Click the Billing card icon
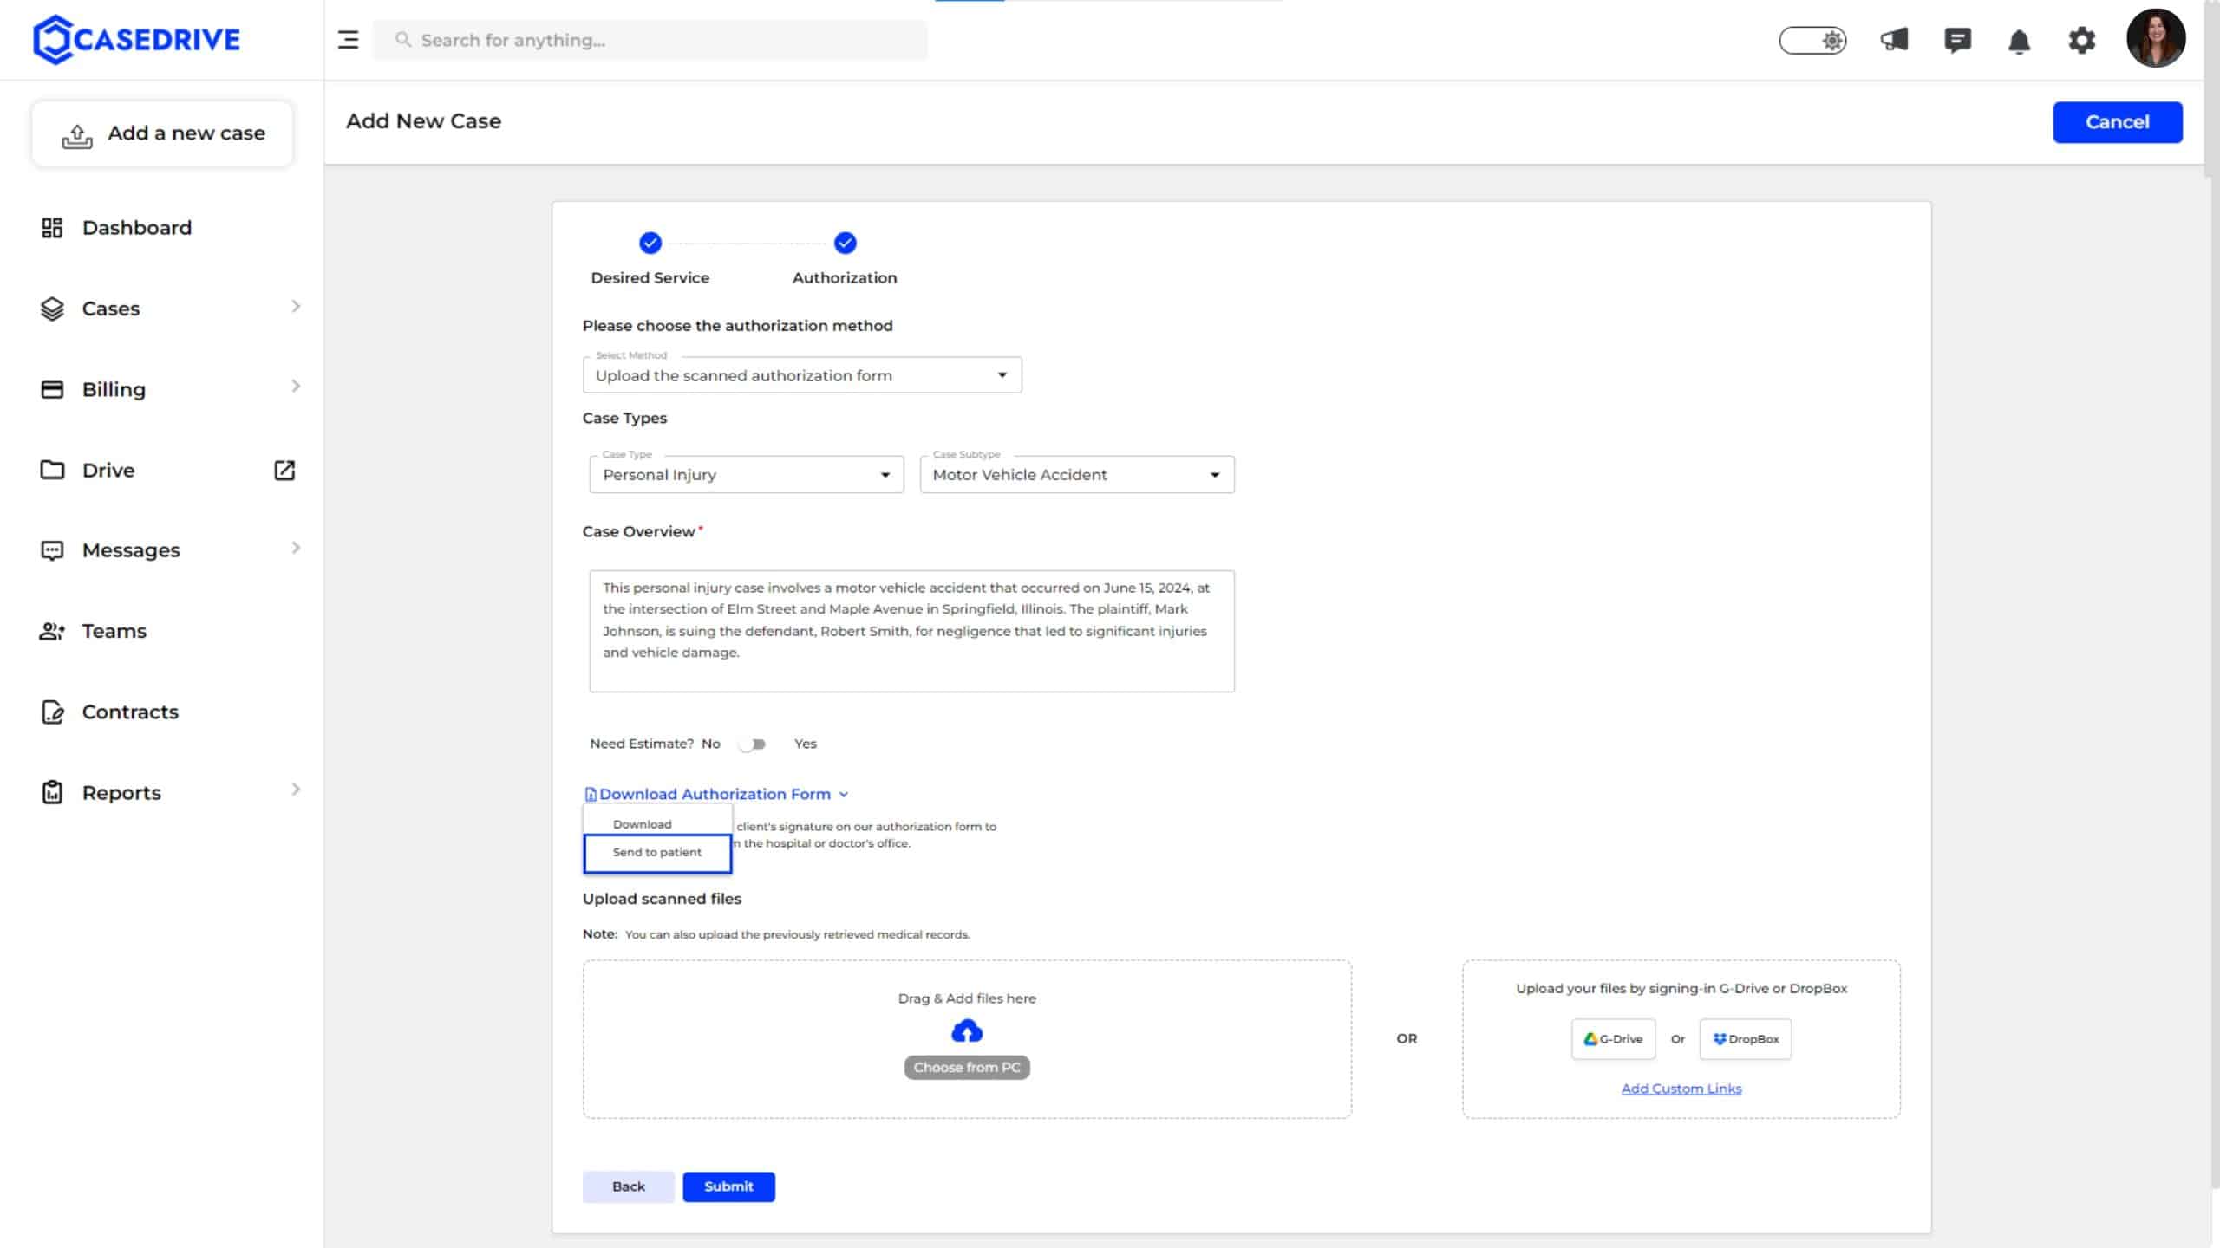The width and height of the screenshot is (2220, 1248). pyautogui.click(x=52, y=389)
